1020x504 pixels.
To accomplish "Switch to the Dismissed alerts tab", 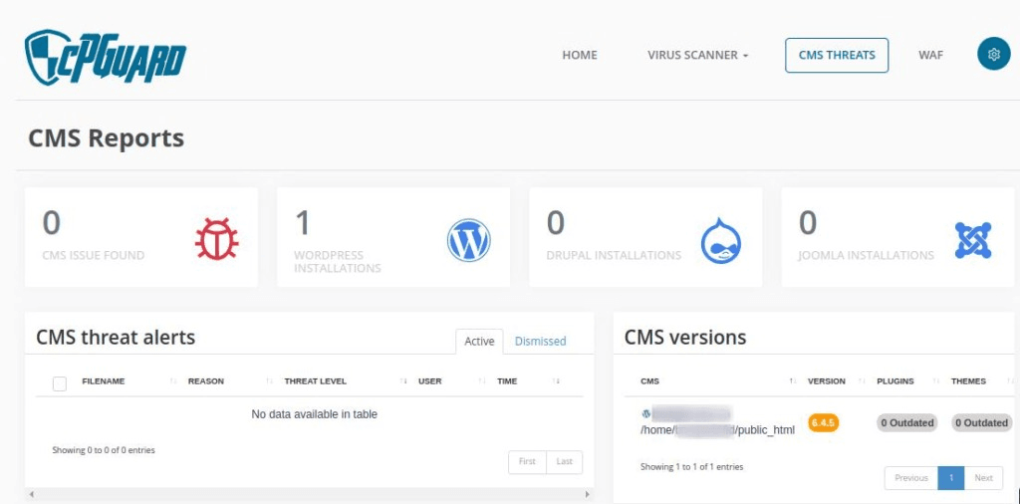I will [x=540, y=341].
